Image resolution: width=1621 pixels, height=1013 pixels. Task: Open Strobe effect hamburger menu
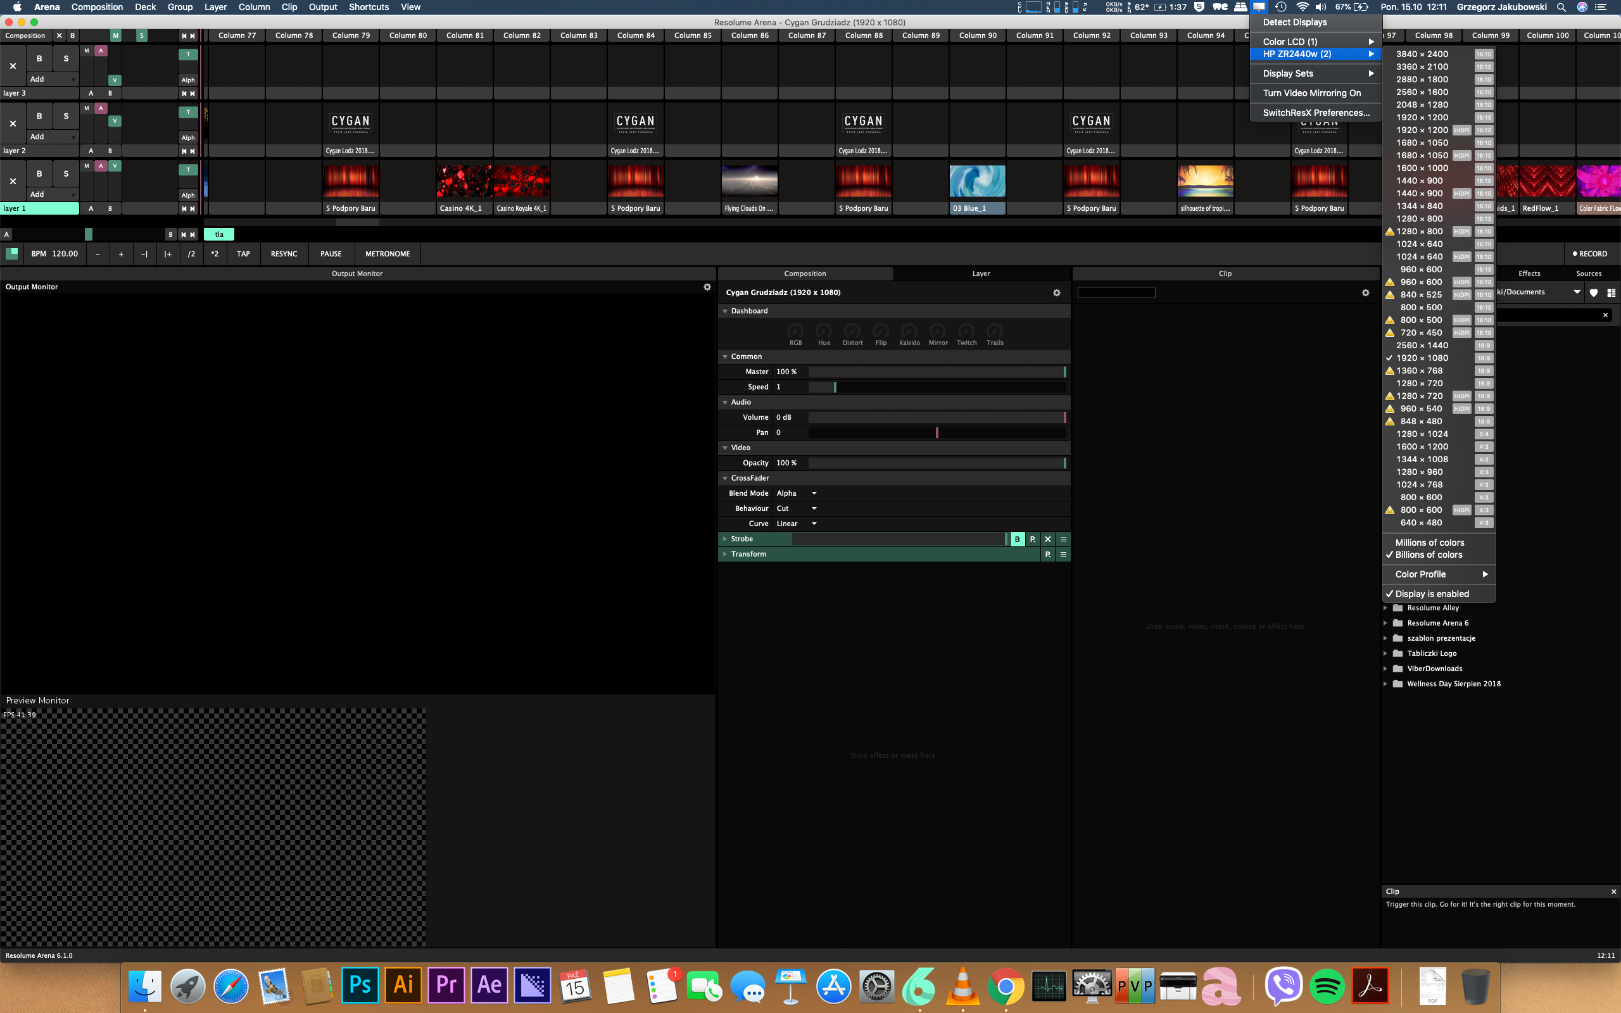(x=1063, y=539)
